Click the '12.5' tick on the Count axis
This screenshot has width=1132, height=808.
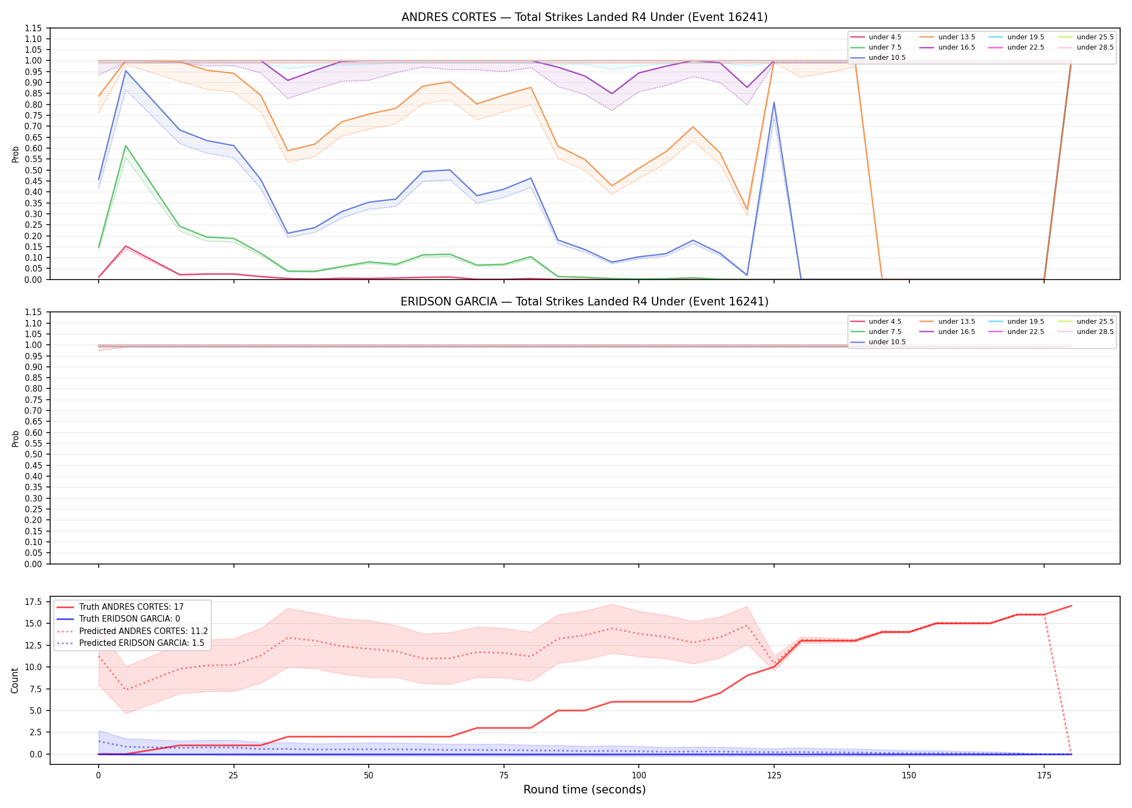pos(34,645)
